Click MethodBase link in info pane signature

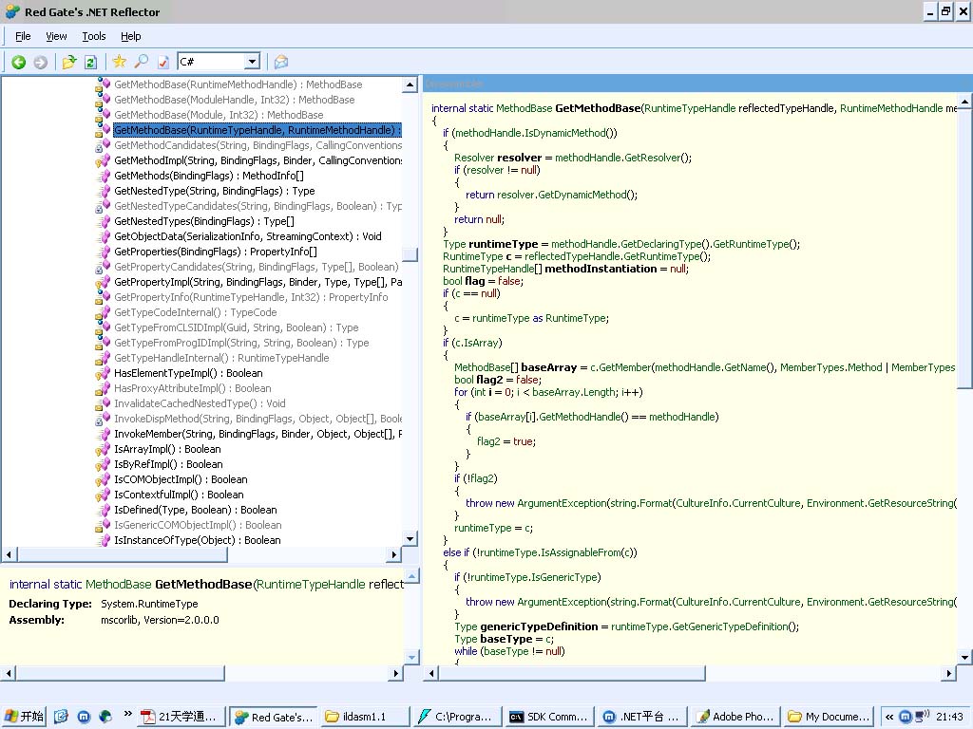119,585
